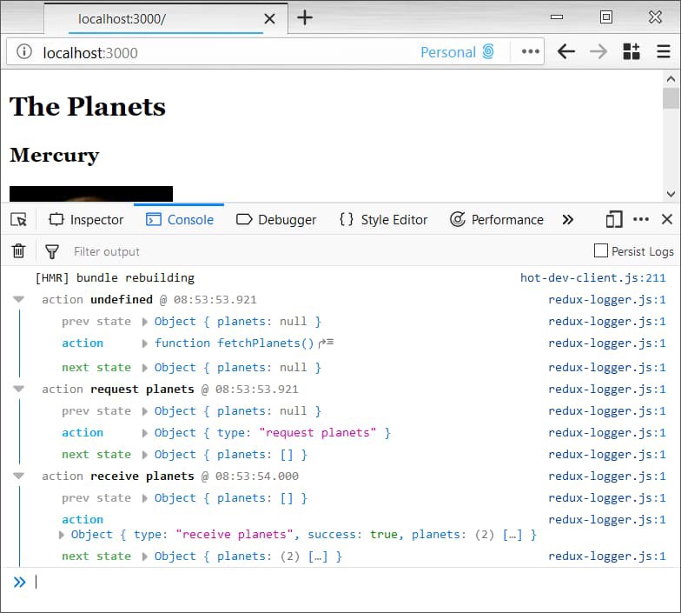Clear console output with trash icon
681x613 pixels.
[x=18, y=251]
